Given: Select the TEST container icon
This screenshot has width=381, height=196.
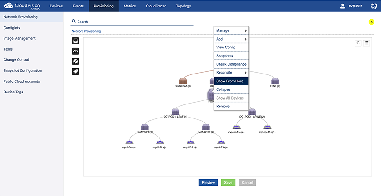Looking at the screenshot, I should point(275,81).
